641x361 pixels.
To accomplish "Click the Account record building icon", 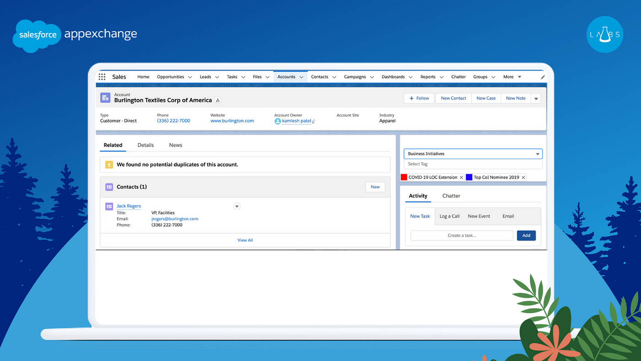I will [x=105, y=98].
